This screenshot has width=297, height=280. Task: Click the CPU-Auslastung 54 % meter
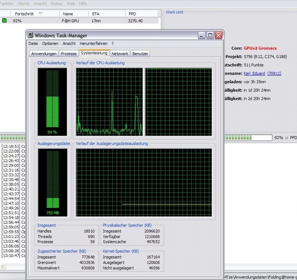pos(52,102)
